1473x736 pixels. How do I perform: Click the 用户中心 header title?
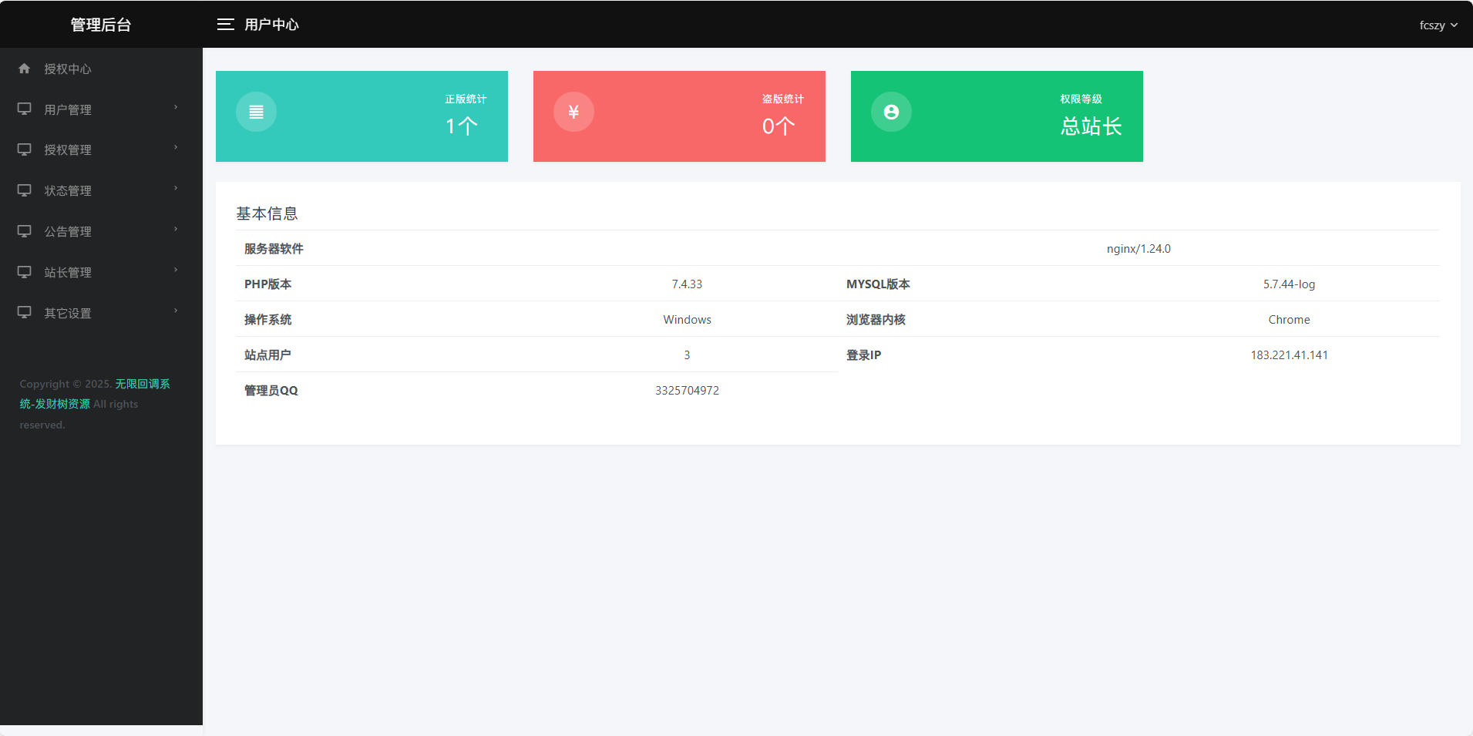(271, 25)
